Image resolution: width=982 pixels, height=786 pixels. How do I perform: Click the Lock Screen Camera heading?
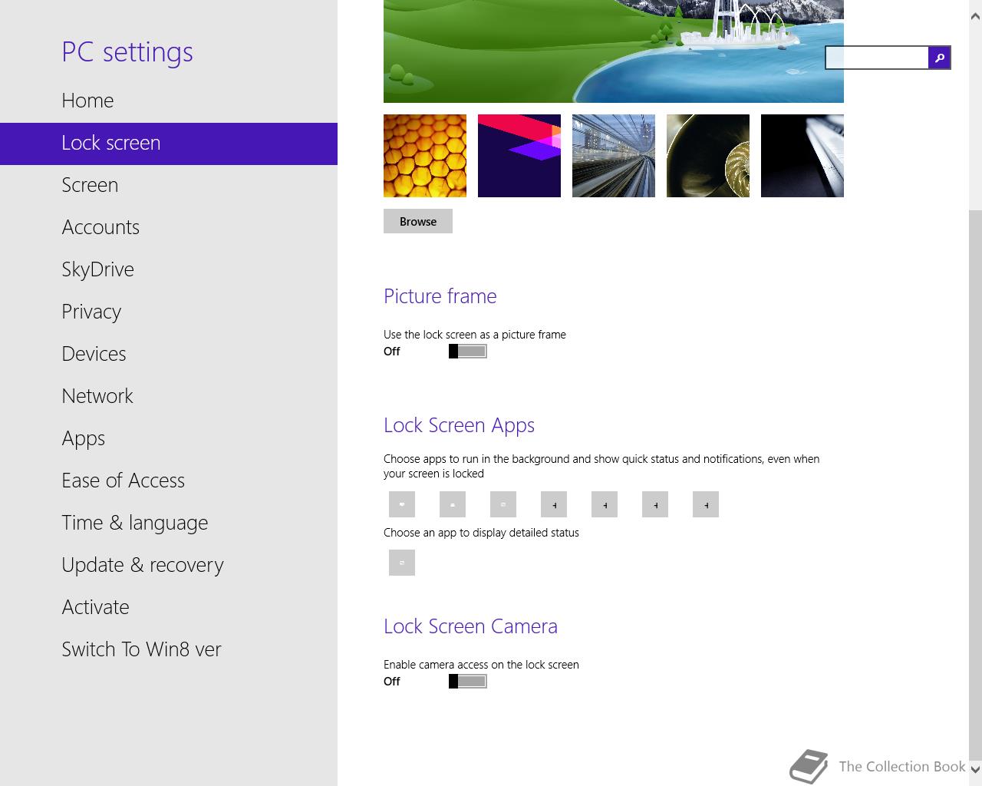470,626
